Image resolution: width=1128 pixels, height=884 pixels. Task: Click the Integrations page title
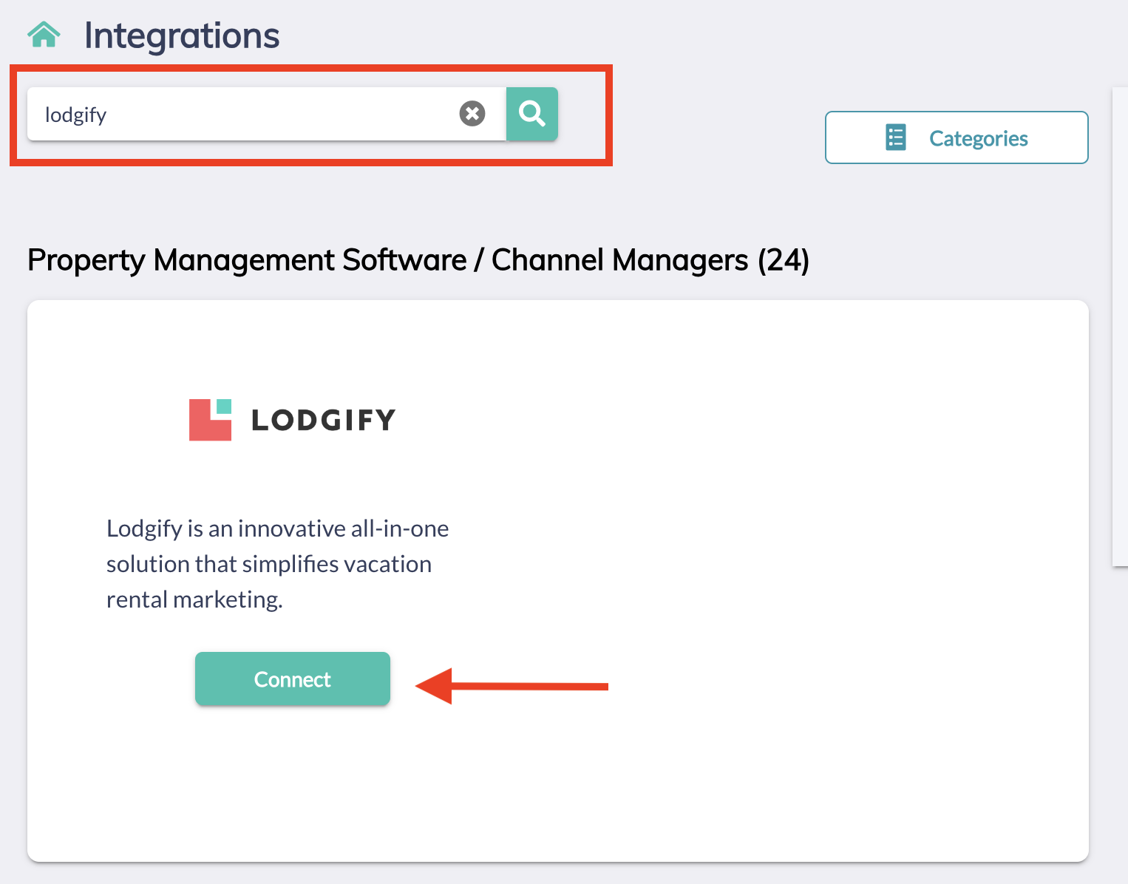point(182,35)
